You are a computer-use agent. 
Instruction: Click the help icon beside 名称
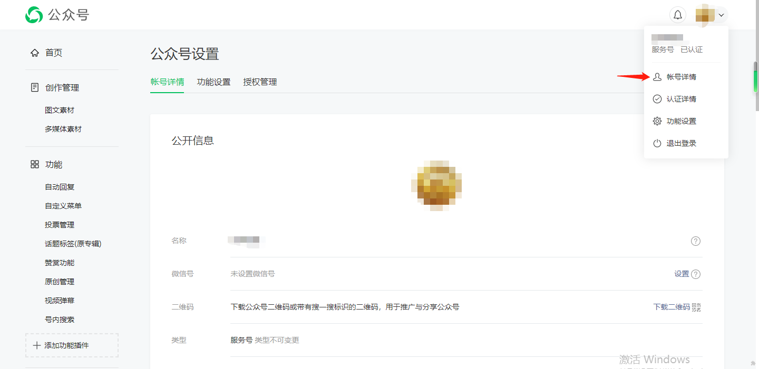(696, 241)
